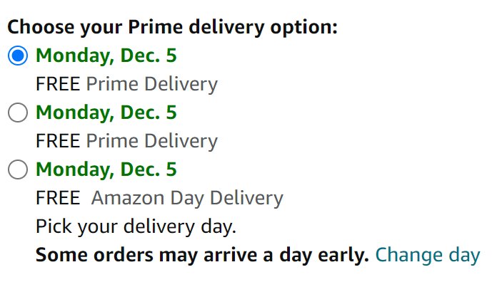
Task: Click gray Prime Delivery text in second option
Action: 152,141
